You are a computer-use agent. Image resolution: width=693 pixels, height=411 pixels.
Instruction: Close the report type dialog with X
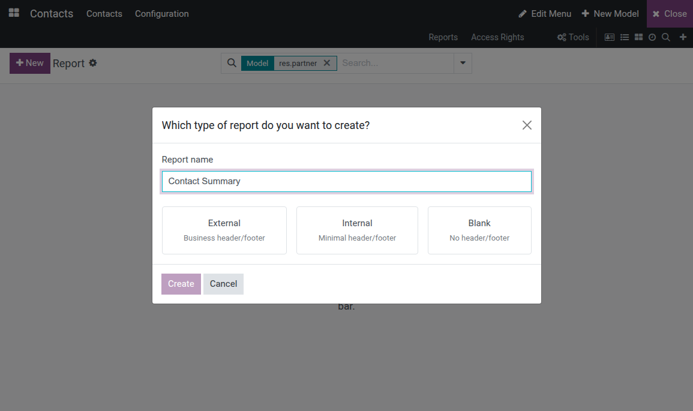coord(527,125)
